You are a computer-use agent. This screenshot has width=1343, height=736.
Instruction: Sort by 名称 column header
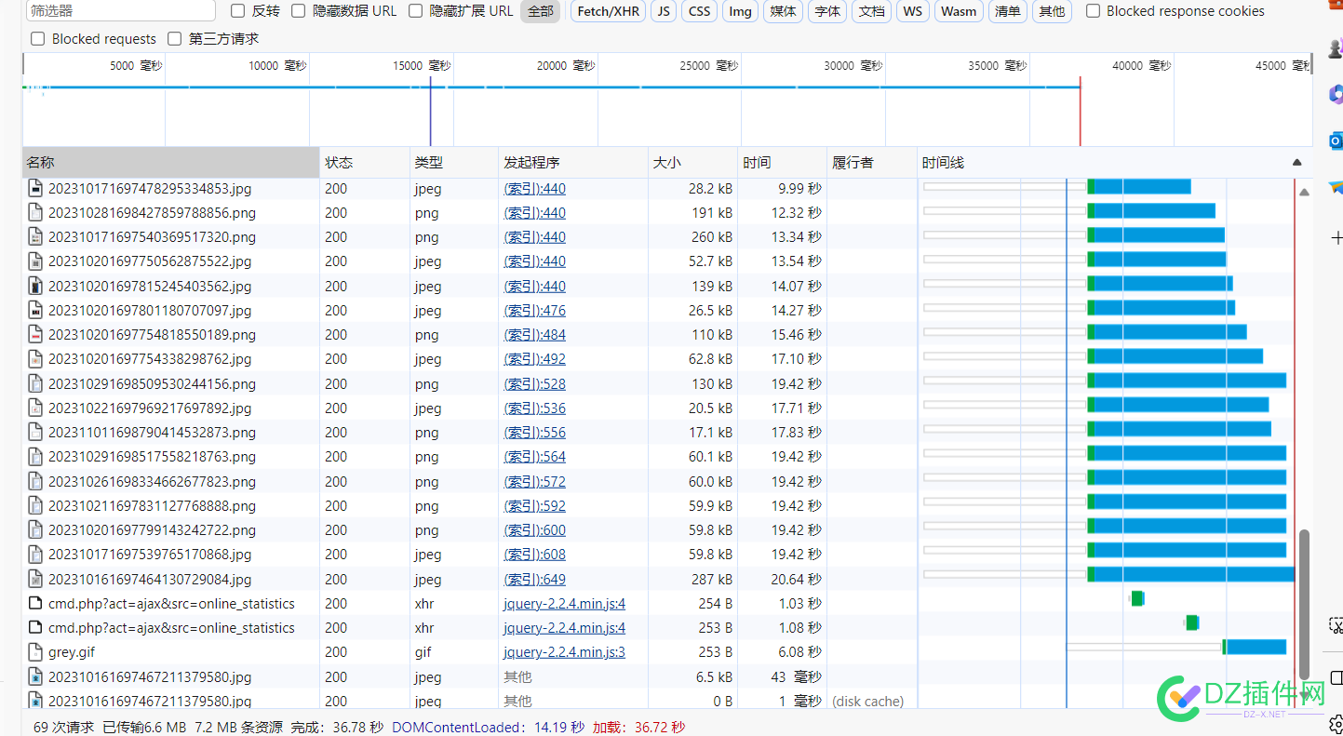(x=171, y=163)
